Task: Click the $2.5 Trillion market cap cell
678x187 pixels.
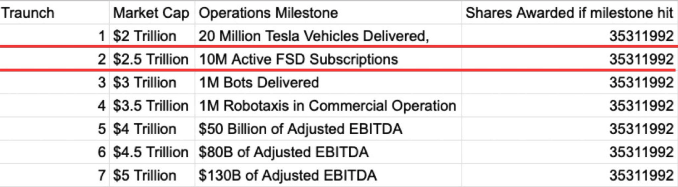Action: (151, 59)
